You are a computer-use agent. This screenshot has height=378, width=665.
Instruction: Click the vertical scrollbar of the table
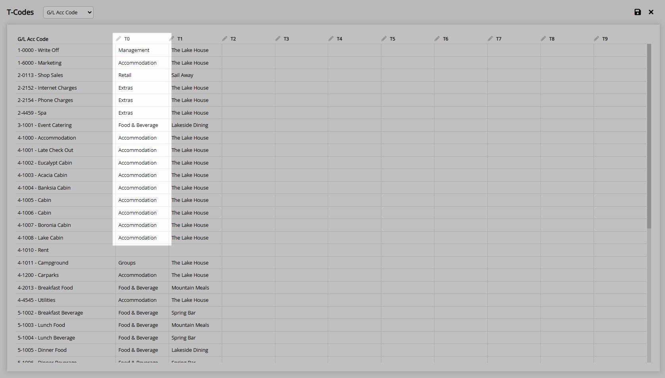[649, 136]
